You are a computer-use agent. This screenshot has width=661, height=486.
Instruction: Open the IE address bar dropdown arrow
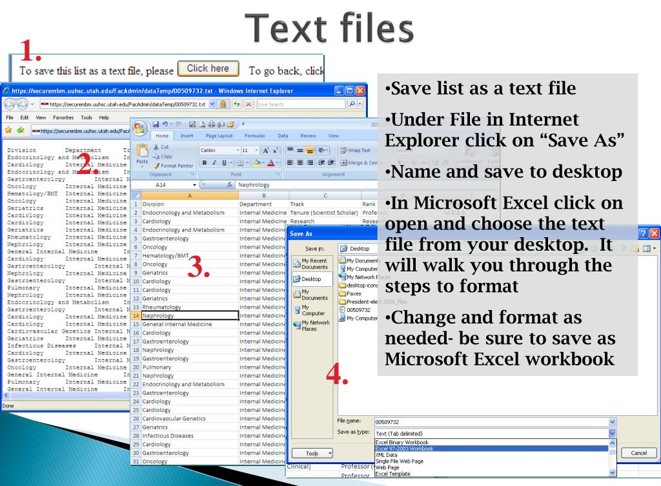coord(212,104)
